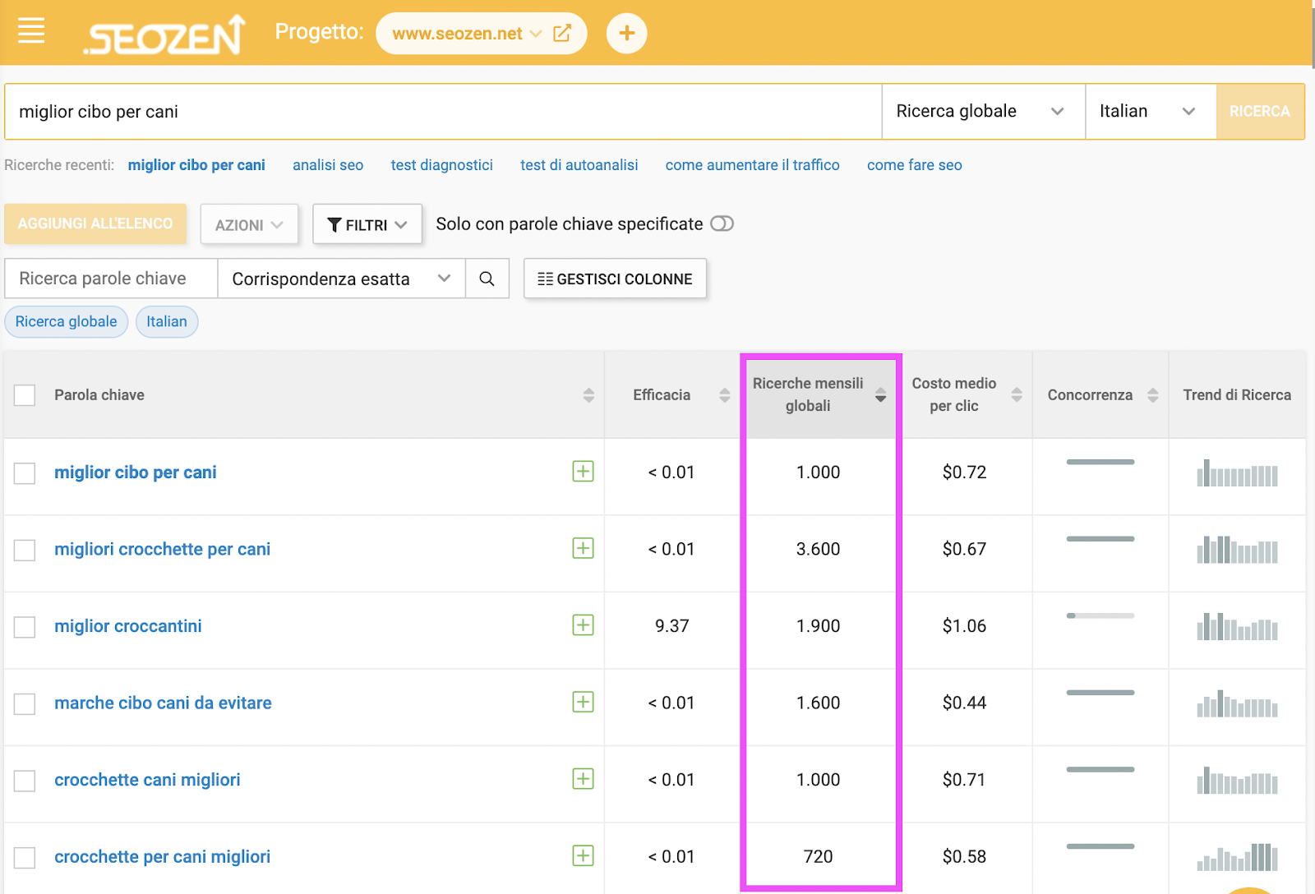Image resolution: width=1315 pixels, height=894 pixels.
Task: Click the magnifying glass keyword search icon
Action: (x=487, y=279)
